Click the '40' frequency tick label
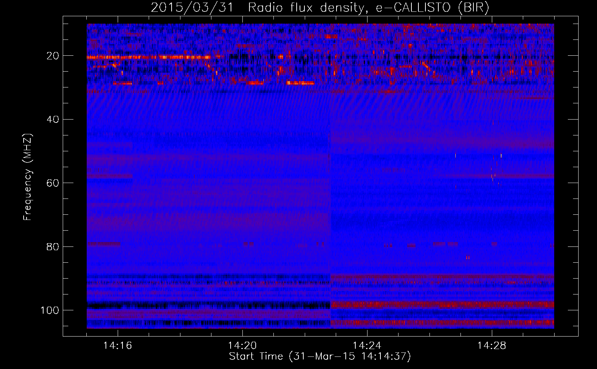597x369 pixels. point(53,119)
